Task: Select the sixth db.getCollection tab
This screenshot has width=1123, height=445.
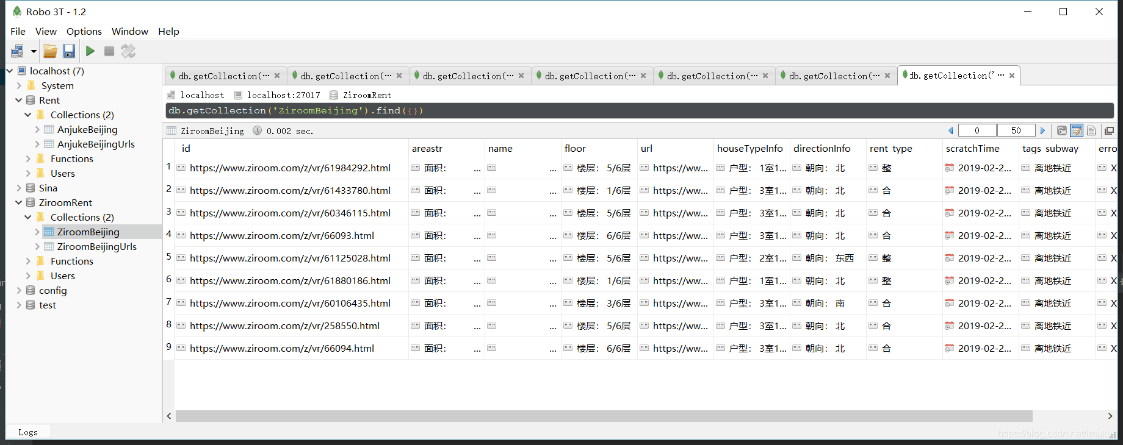Action: coord(835,76)
